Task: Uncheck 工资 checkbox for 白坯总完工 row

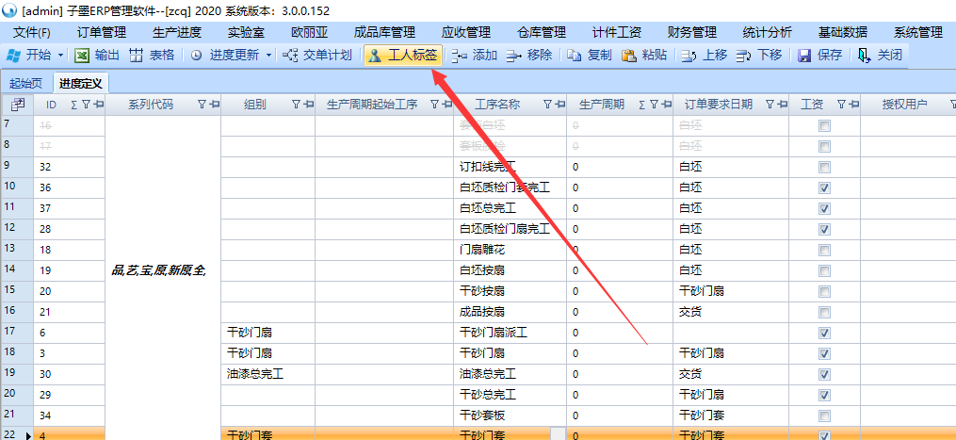Action: pos(824,208)
